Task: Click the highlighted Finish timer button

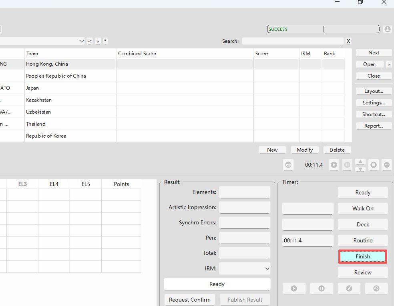Action: [x=363, y=256]
